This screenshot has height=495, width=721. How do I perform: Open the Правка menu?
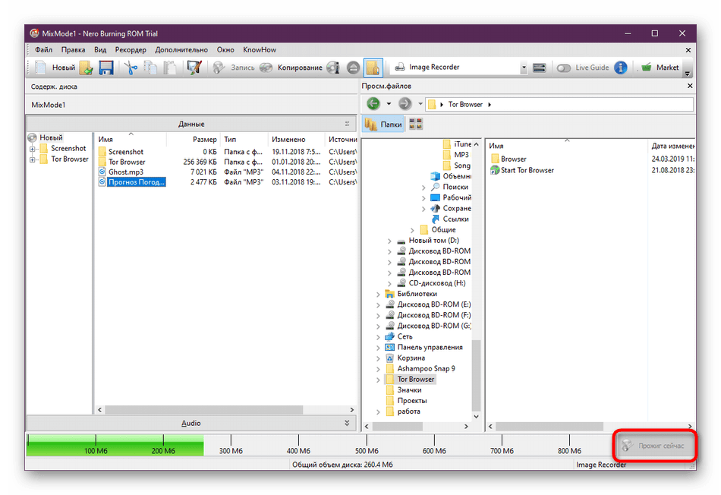click(x=73, y=49)
